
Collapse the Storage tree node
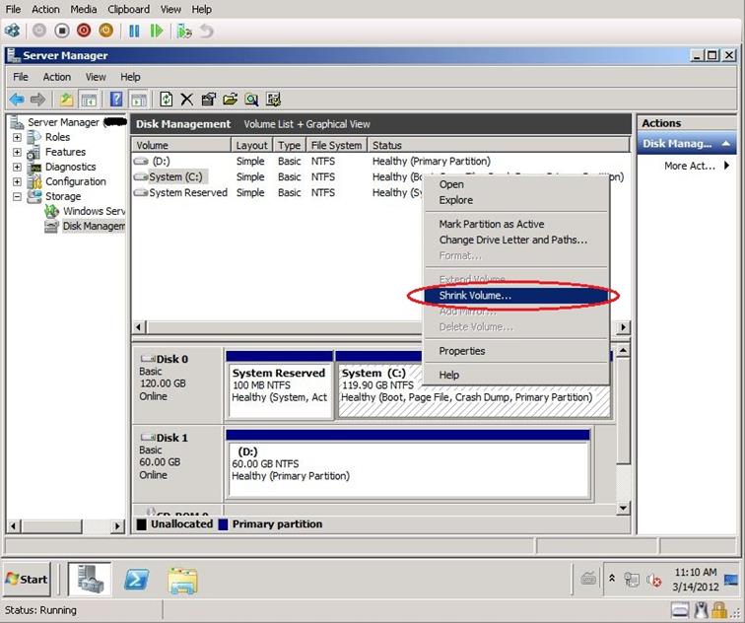tap(17, 196)
